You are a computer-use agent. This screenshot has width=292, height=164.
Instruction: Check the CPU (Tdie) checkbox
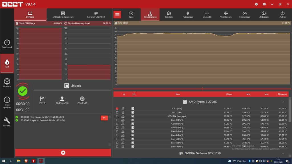coord(117,112)
